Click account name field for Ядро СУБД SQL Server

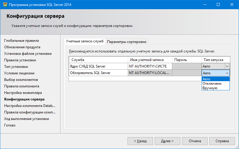[x=150, y=66]
